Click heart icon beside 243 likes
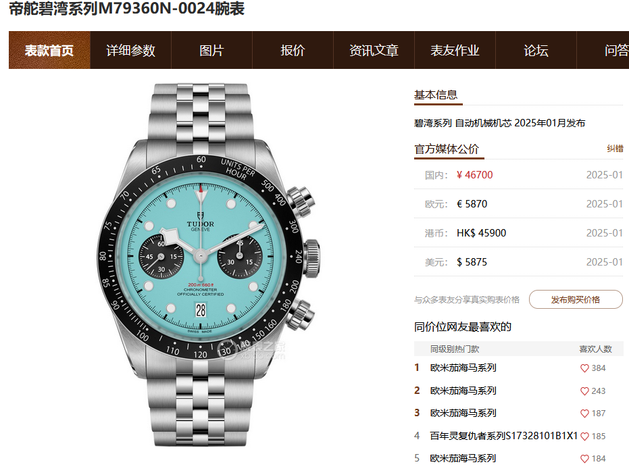 584,391
